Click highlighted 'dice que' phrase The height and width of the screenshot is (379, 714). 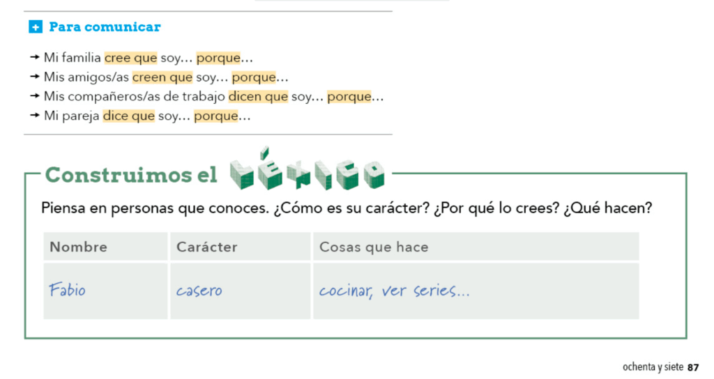point(129,116)
